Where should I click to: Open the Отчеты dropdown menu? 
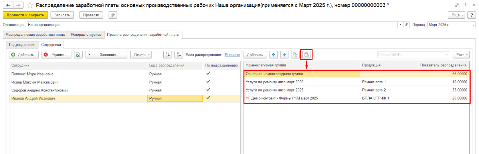[x=141, y=55]
